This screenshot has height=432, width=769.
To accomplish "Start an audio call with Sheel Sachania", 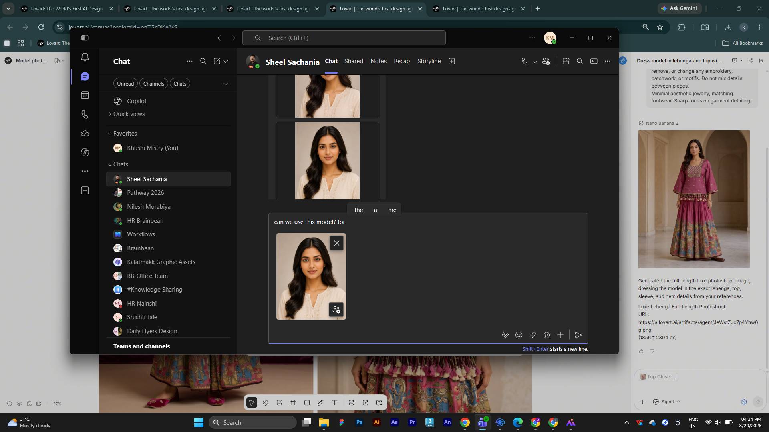I will pos(524,61).
